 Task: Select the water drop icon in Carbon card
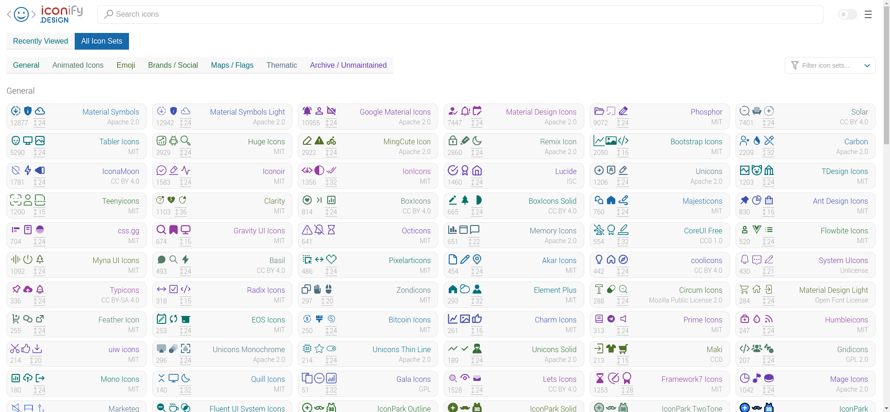point(757,141)
